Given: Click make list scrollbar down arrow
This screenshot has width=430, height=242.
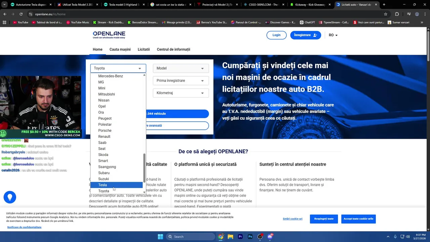Looking at the screenshot, I should click(144, 192).
